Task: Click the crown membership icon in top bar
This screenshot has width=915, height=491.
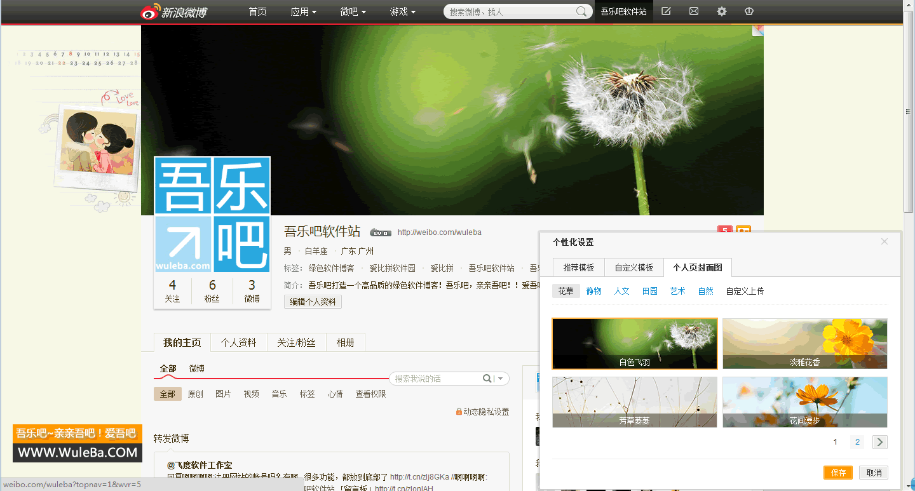Action: [749, 11]
